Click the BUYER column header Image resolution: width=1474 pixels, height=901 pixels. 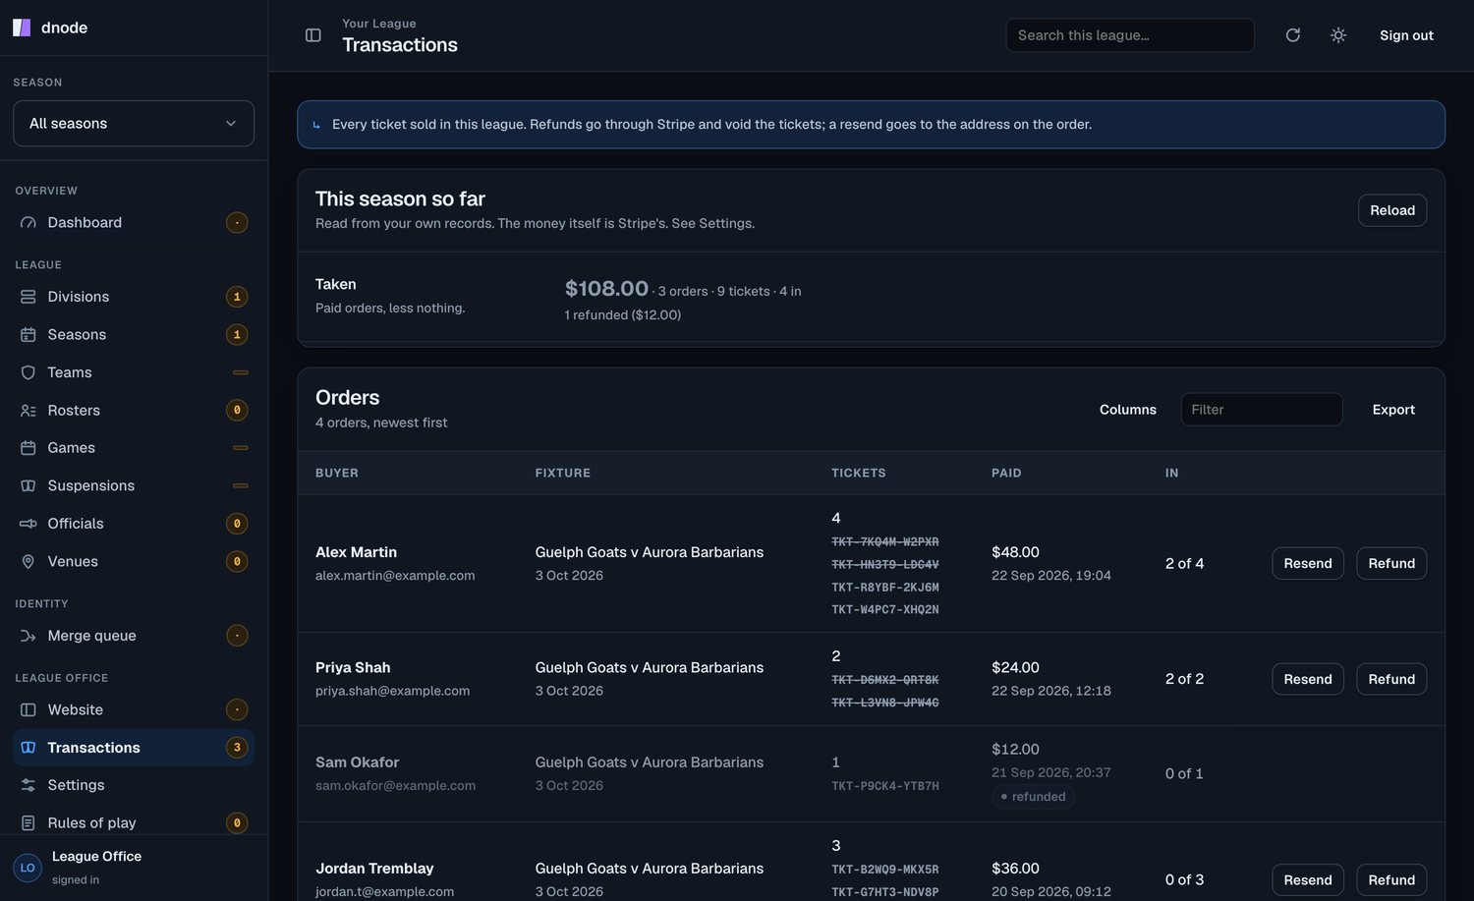click(337, 474)
